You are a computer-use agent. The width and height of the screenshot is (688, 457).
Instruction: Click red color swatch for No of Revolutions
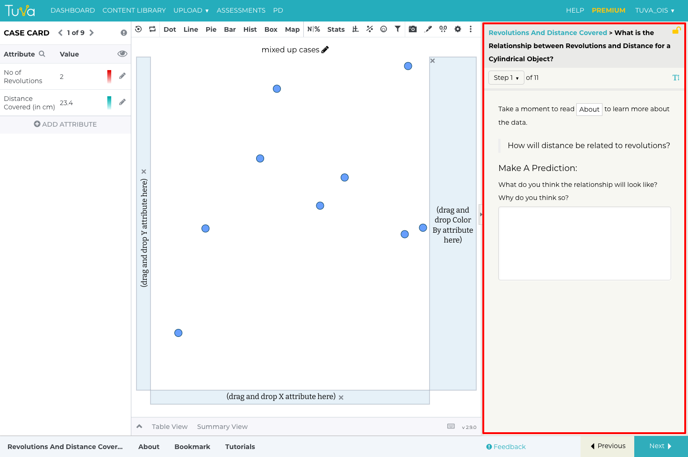pos(109,76)
